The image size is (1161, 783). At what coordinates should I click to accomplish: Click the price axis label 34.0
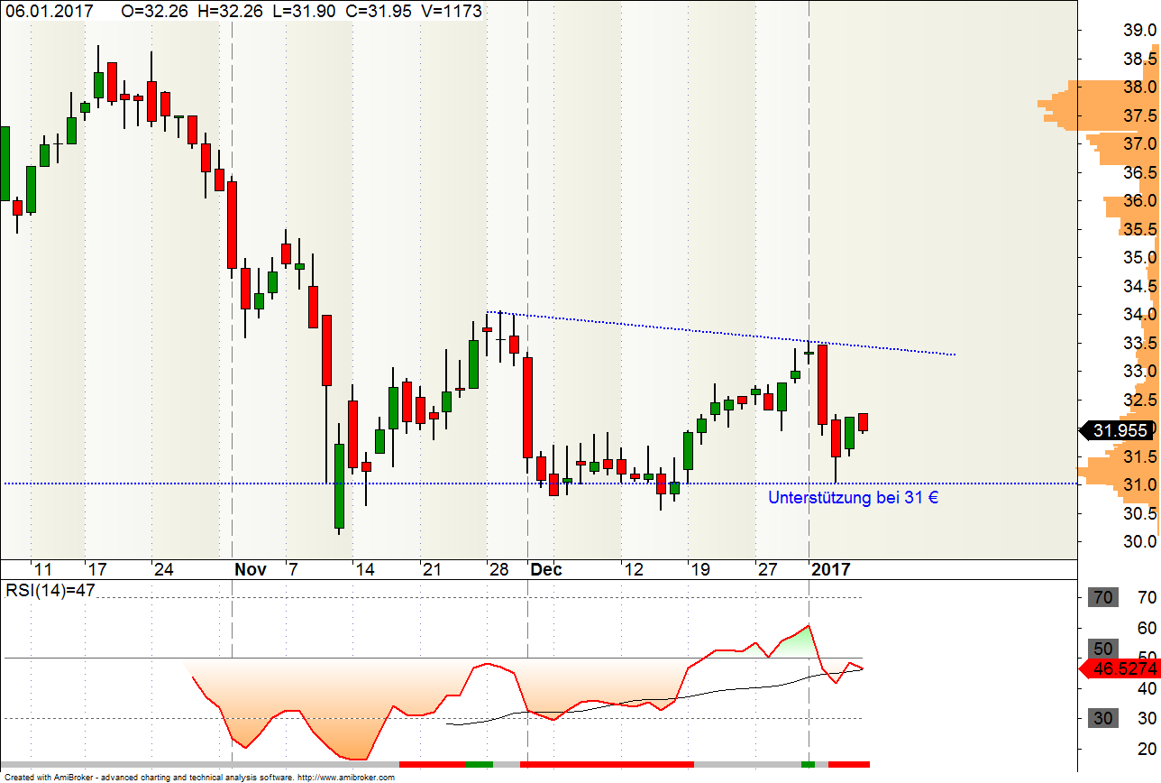[1140, 315]
